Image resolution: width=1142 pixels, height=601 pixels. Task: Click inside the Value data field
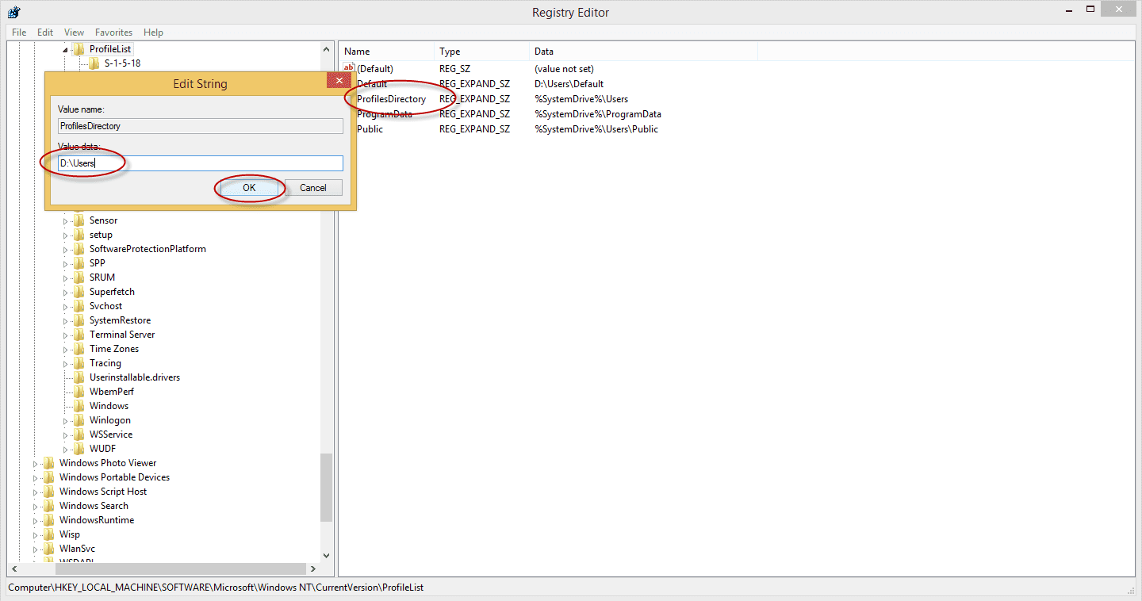point(198,163)
